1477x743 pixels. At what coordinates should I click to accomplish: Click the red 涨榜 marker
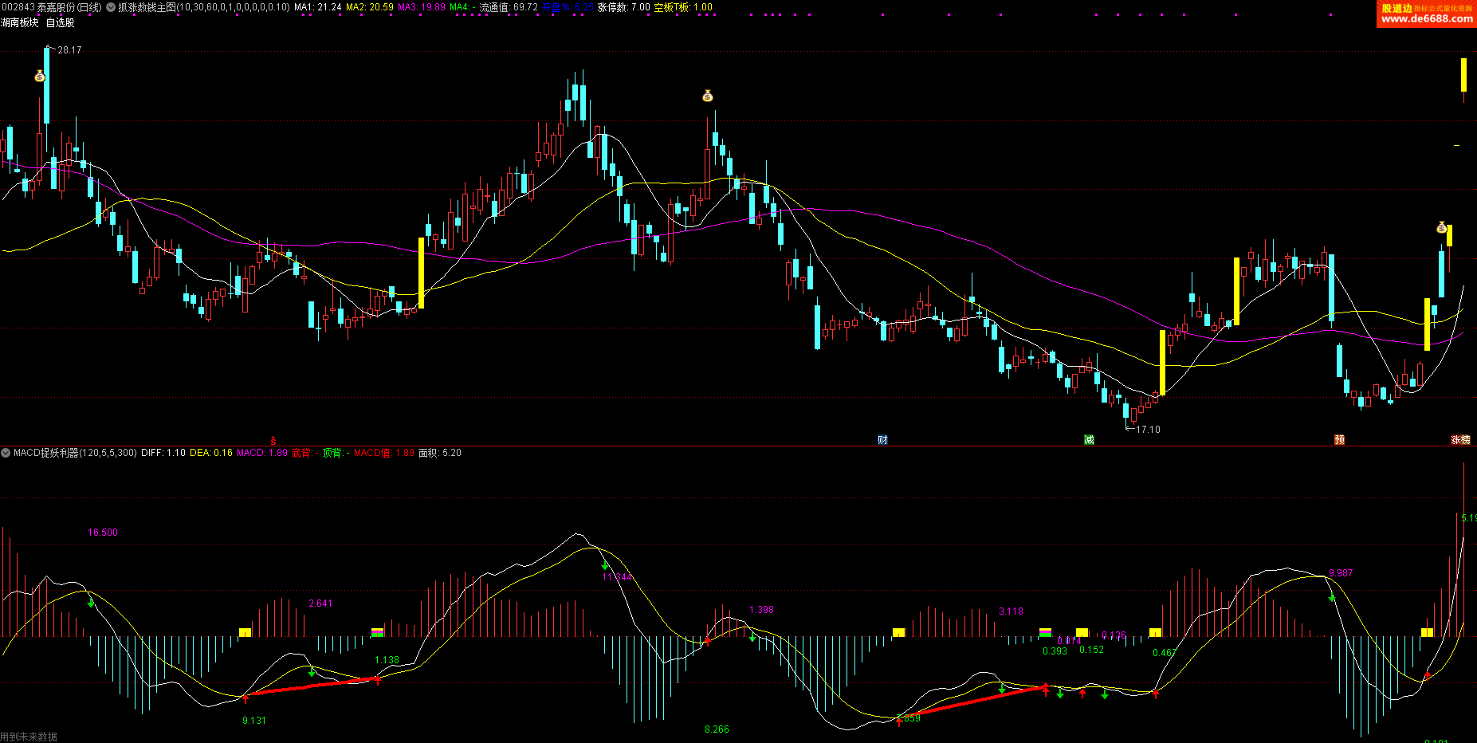[x=1460, y=440]
